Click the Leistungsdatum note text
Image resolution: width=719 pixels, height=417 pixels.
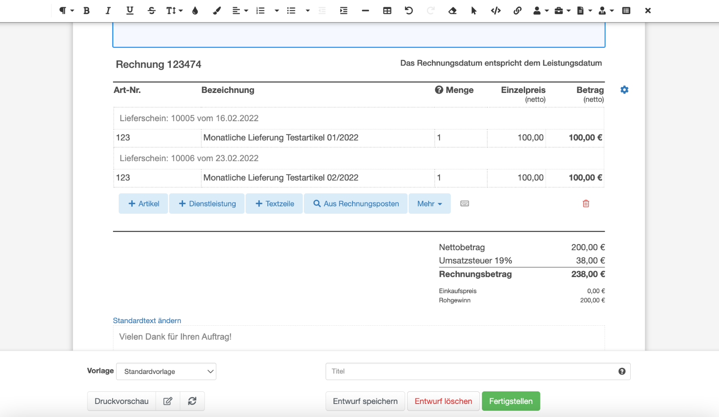501,63
